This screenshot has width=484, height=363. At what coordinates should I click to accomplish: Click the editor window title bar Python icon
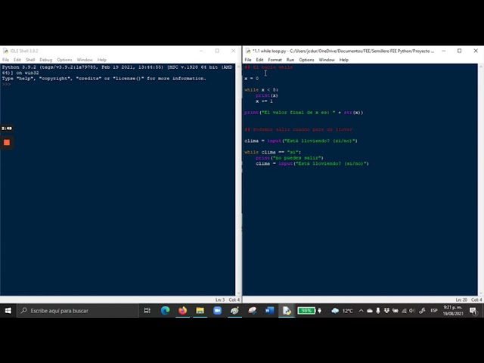pyautogui.click(x=247, y=51)
